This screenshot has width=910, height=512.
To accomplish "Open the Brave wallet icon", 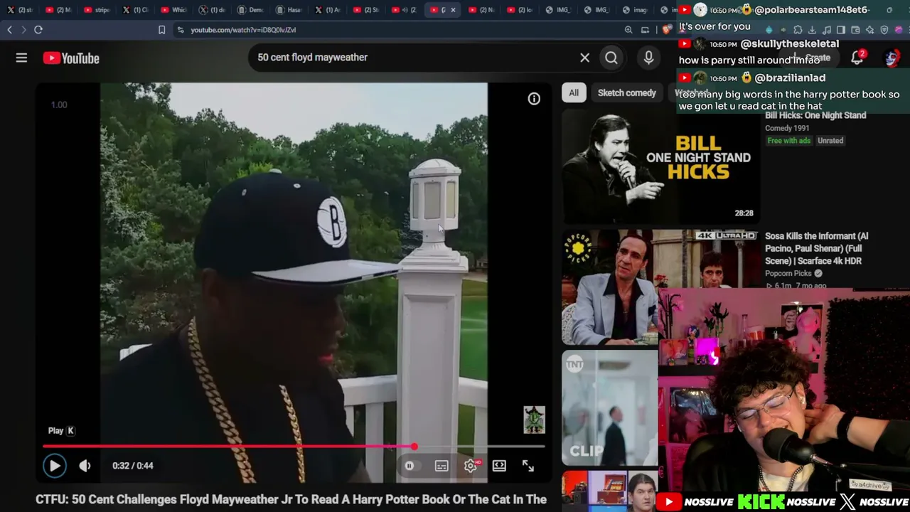I will (x=855, y=30).
